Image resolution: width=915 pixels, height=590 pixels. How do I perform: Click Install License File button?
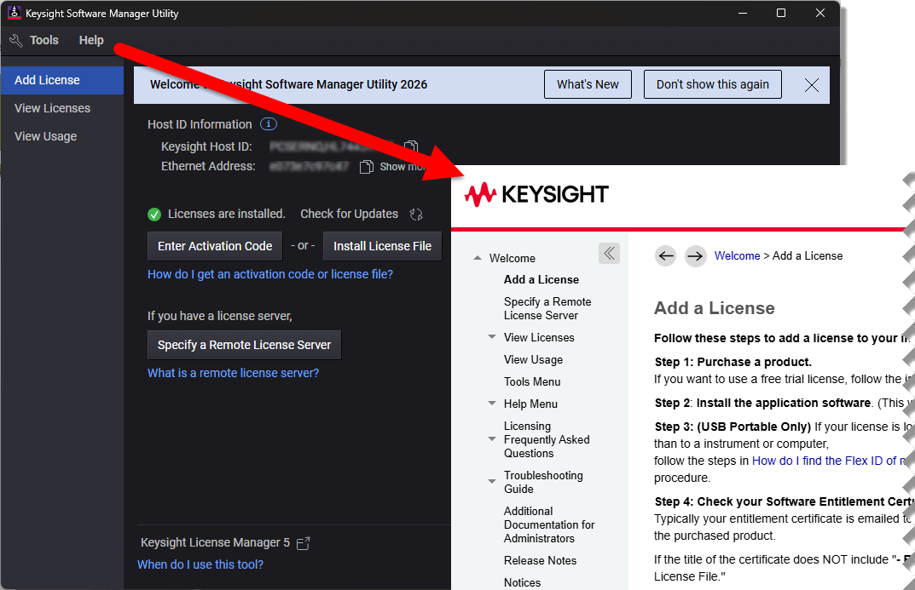click(x=382, y=246)
